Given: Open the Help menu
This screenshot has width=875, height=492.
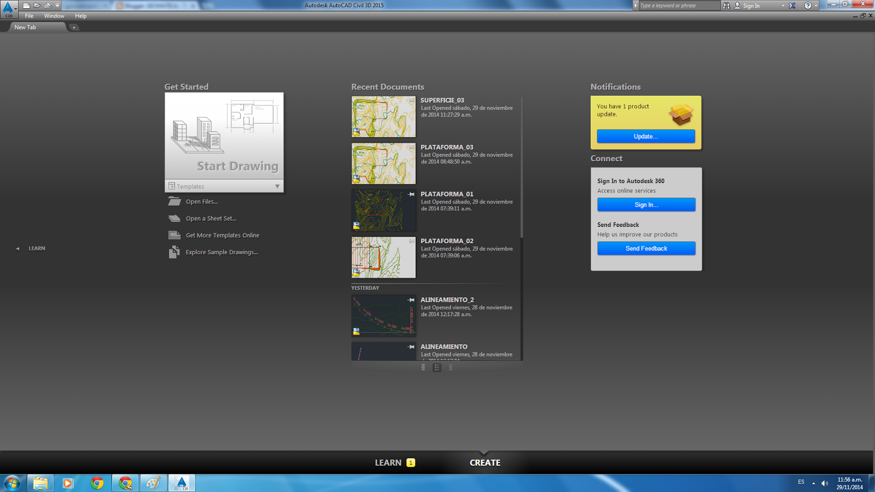Looking at the screenshot, I should click(x=81, y=16).
